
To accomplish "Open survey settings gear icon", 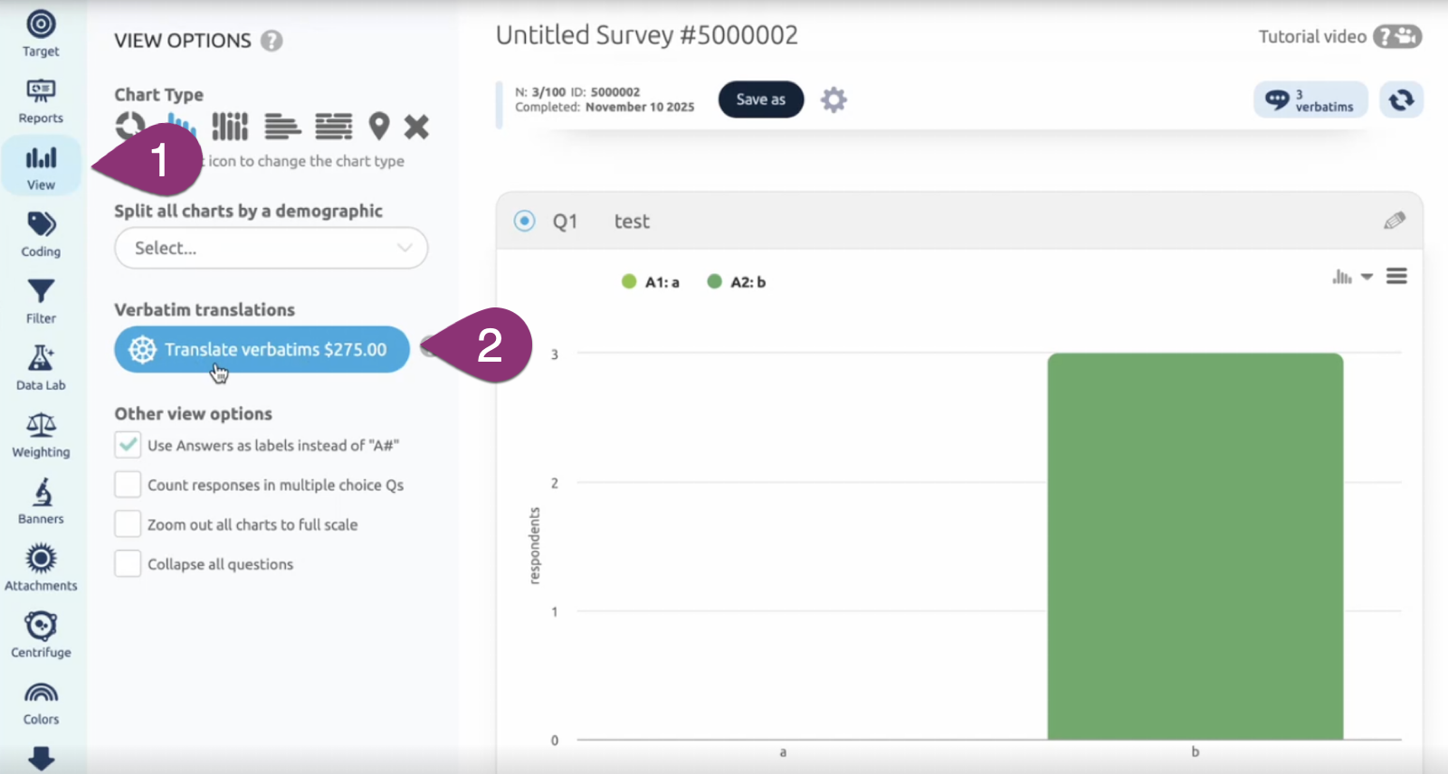I will pyautogui.click(x=834, y=99).
